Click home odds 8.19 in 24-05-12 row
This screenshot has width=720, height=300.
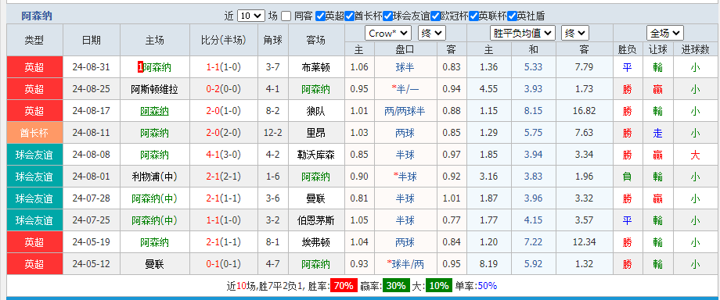tap(488, 264)
